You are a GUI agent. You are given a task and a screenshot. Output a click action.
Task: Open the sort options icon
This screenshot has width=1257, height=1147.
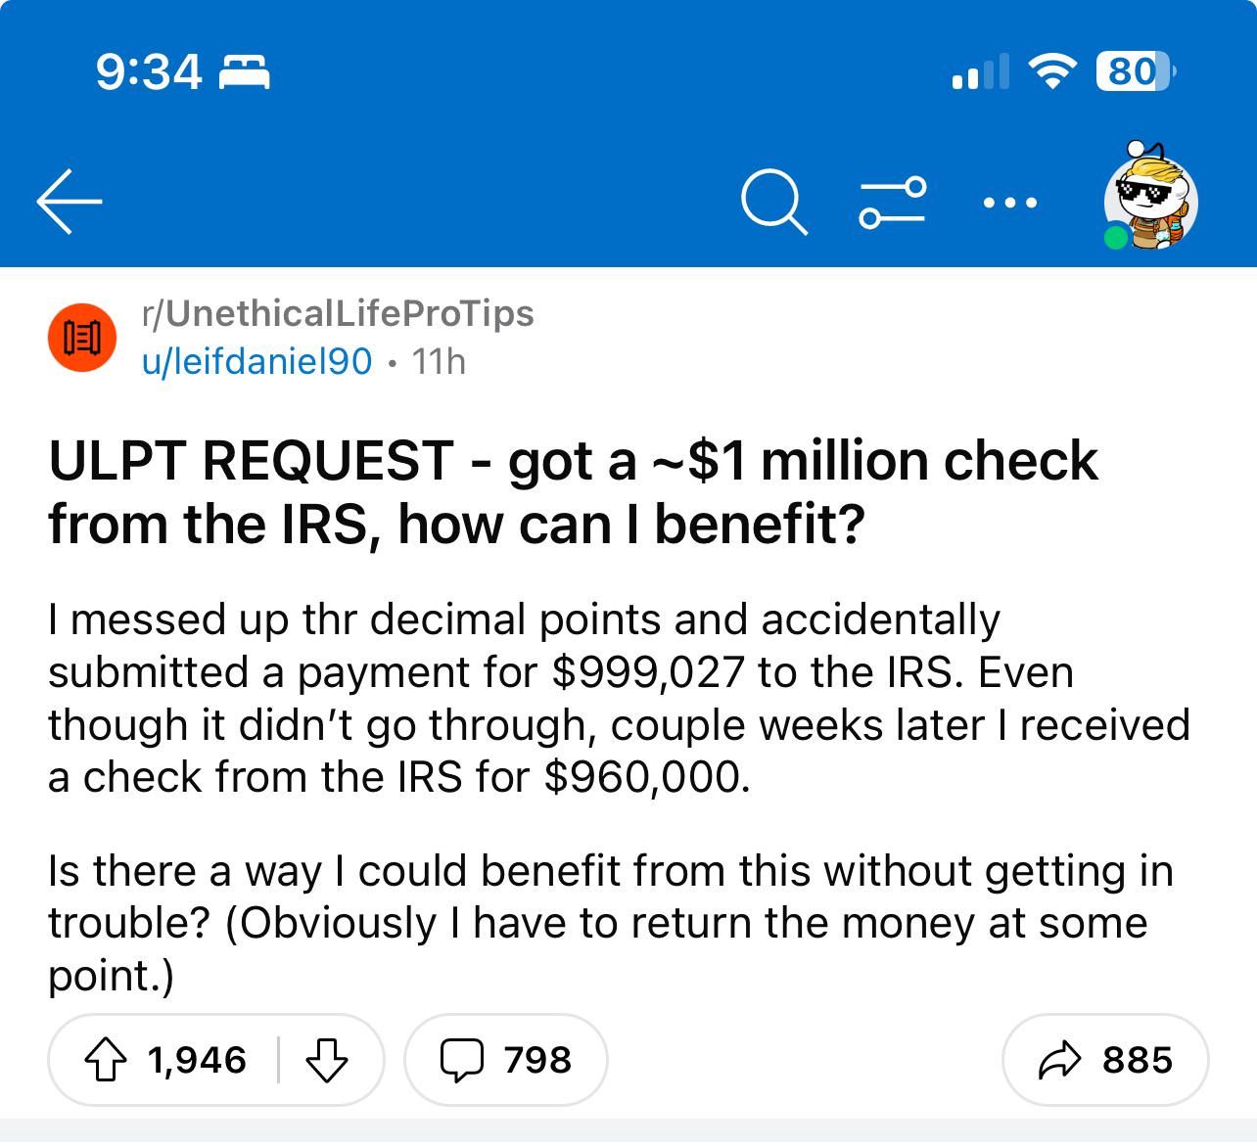(892, 203)
